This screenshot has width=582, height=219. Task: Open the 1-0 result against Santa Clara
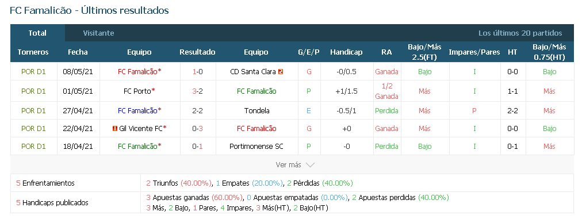pos(197,72)
